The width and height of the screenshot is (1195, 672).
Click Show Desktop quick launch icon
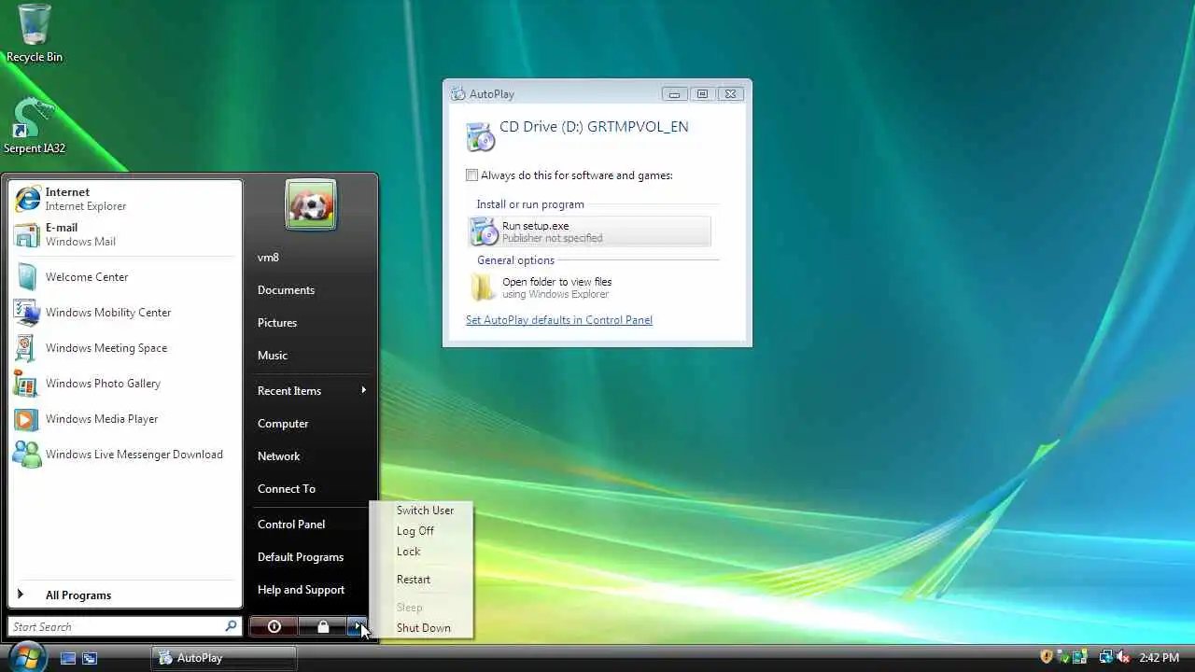(68, 658)
